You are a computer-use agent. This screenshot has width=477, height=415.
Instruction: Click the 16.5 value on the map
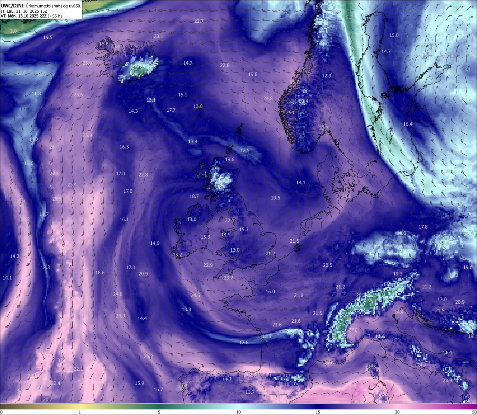pos(124,147)
